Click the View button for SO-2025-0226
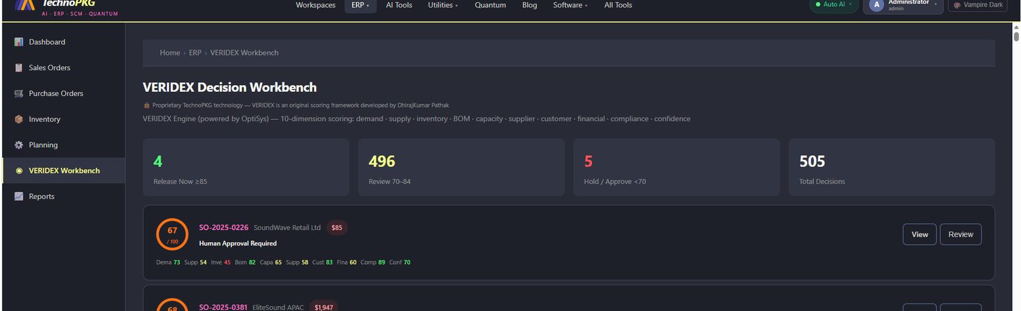 coord(920,234)
